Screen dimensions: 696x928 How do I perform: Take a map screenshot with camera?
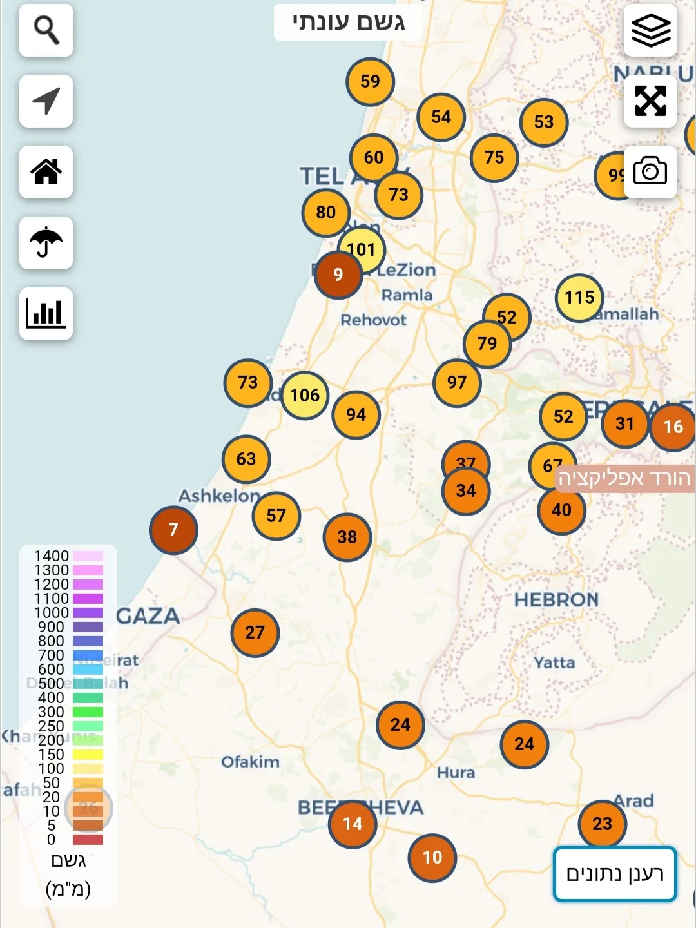click(650, 172)
